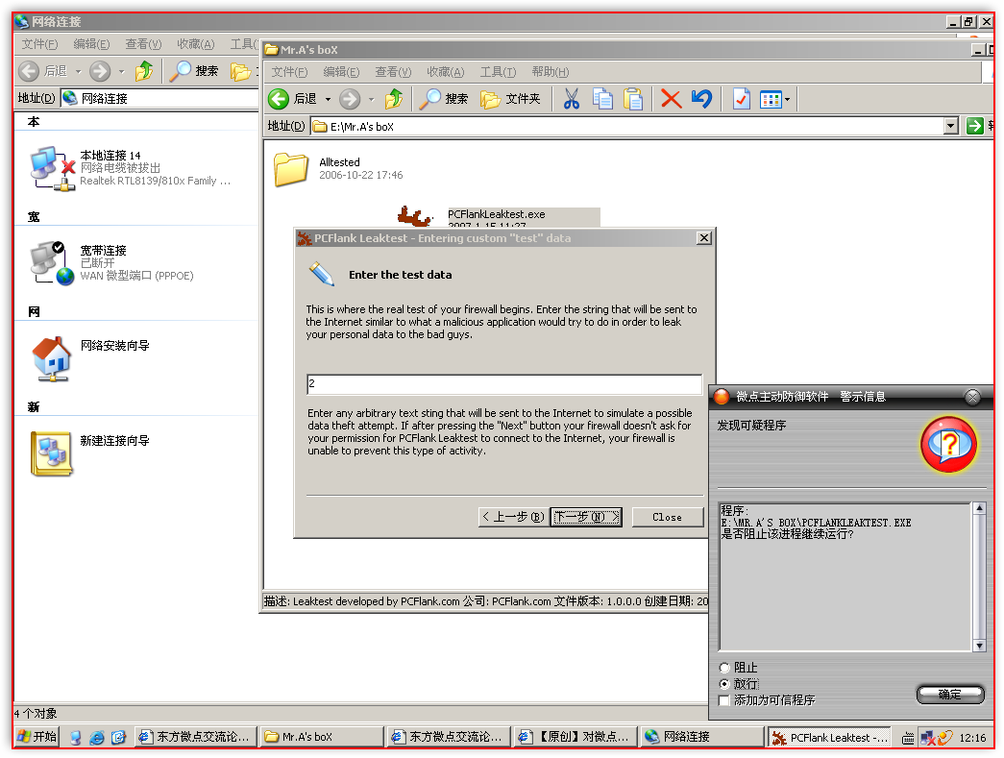Expand the Forward history dropdown in Mr.A's boX
The height and width of the screenshot is (758, 1004).
[x=372, y=99]
